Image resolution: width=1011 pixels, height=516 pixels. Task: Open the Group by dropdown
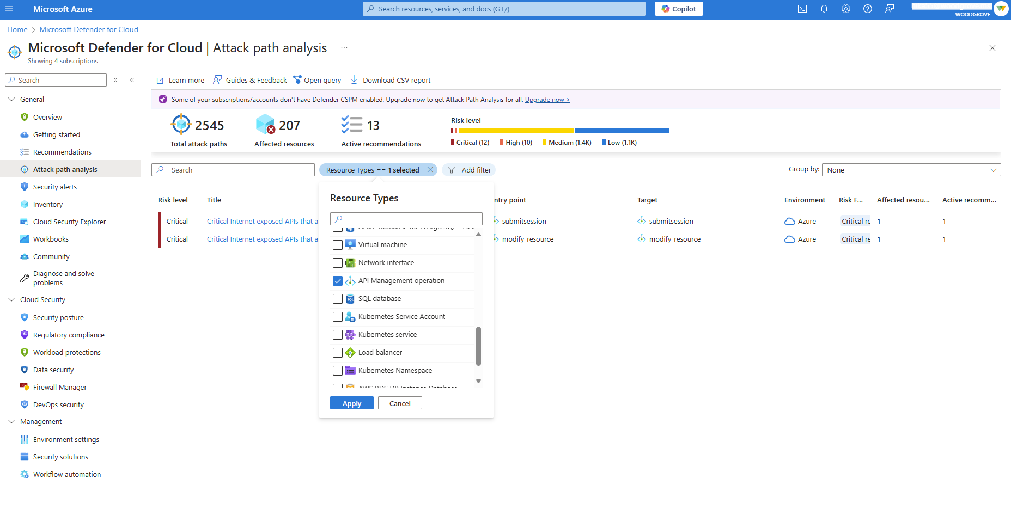coord(911,170)
